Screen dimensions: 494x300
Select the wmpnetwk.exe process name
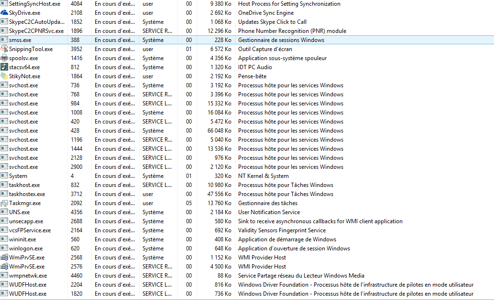(28, 276)
